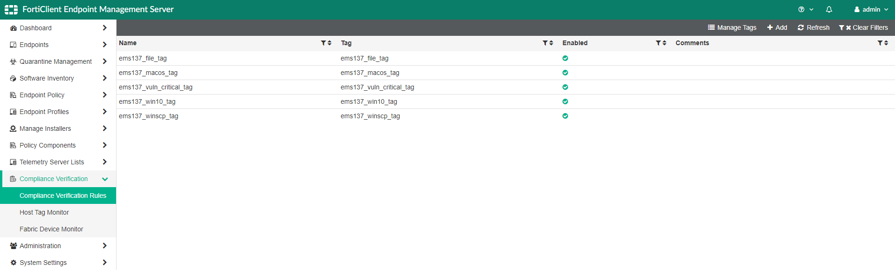Viewport: 895px width, 270px height.
Task: Click ems137_winscp_tag in Tag column
Action: pos(370,116)
